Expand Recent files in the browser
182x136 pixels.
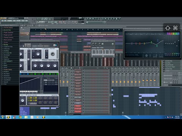coord(7,30)
